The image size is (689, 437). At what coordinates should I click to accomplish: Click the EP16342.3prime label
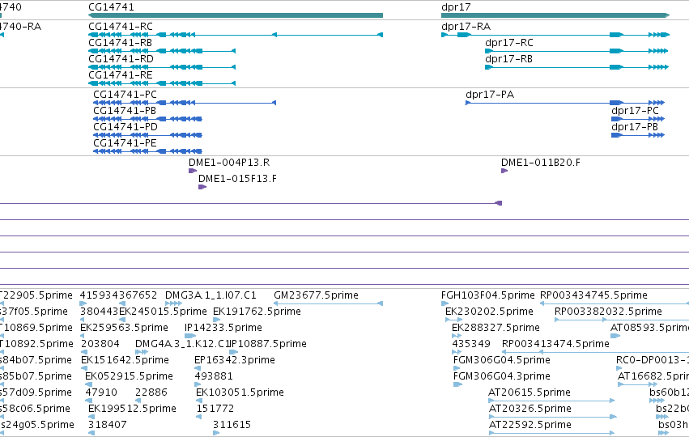235,360
